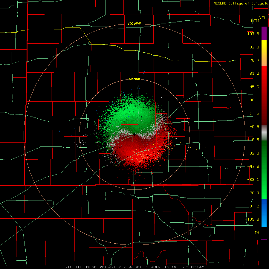Image resolution: width=269 pixels, height=269 pixels.
Task: Select the -109.8 legend value
Action: pyautogui.click(x=252, y=219)
